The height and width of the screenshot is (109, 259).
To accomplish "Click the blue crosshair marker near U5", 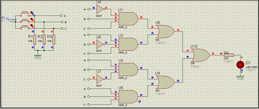I will 140,101.
